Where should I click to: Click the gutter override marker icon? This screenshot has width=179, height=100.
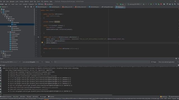click(38, 37)
